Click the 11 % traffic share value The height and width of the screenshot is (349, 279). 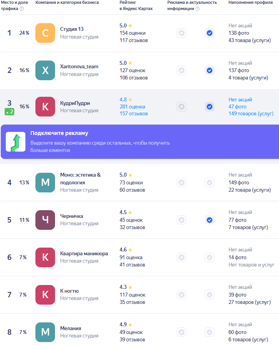[24, 220]
